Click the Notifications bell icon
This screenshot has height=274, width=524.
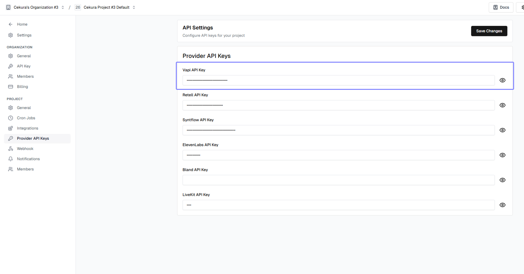click(x=11, y=159)
